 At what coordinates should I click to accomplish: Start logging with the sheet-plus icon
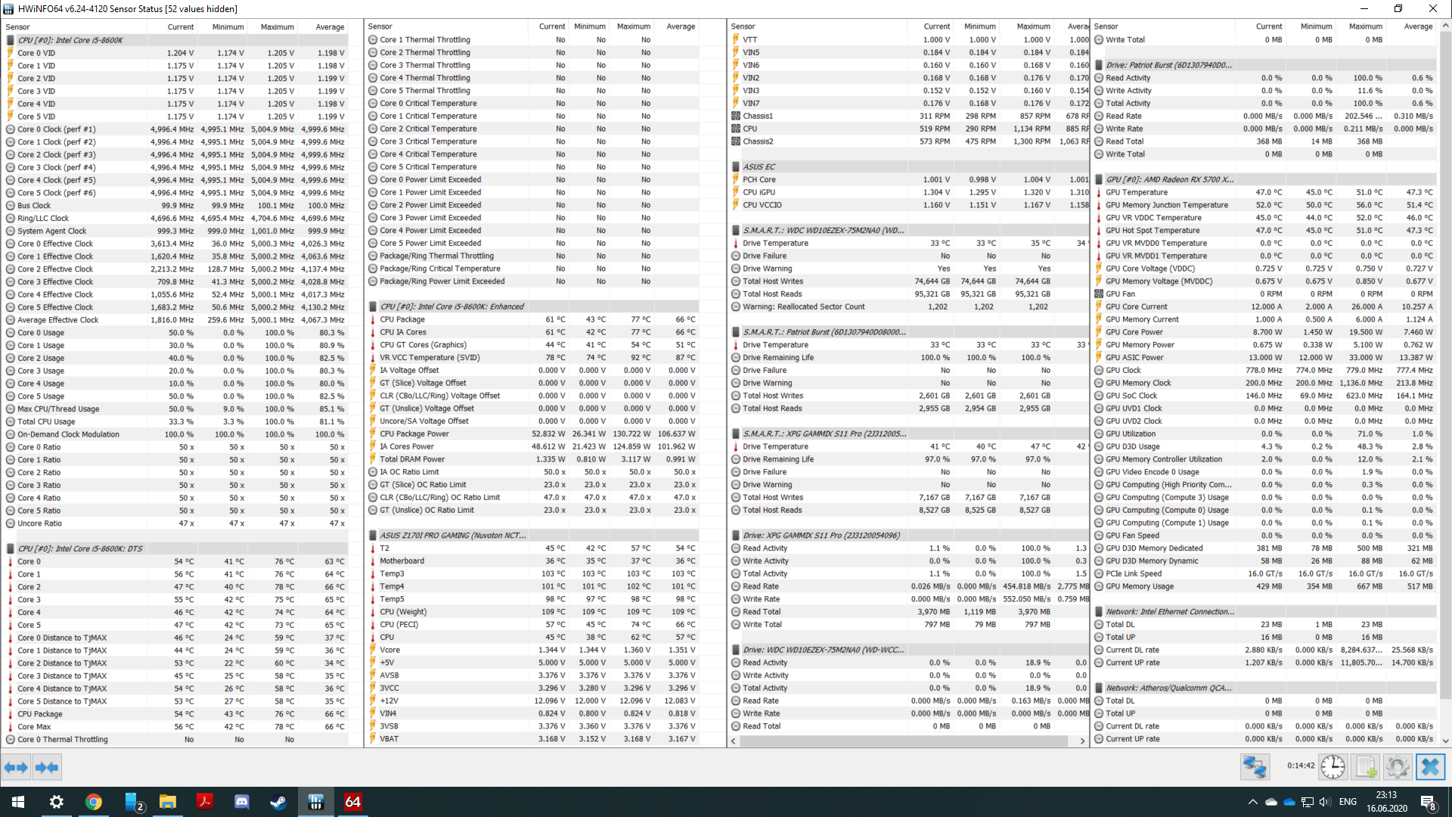point(1366,767)
